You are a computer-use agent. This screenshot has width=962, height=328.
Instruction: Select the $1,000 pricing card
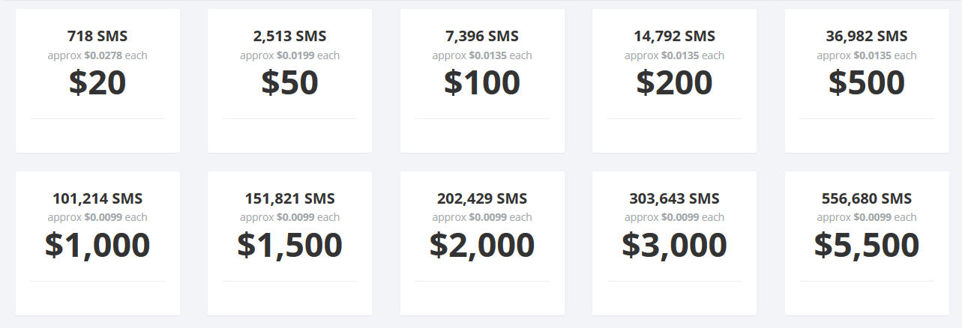coord(97,243)
